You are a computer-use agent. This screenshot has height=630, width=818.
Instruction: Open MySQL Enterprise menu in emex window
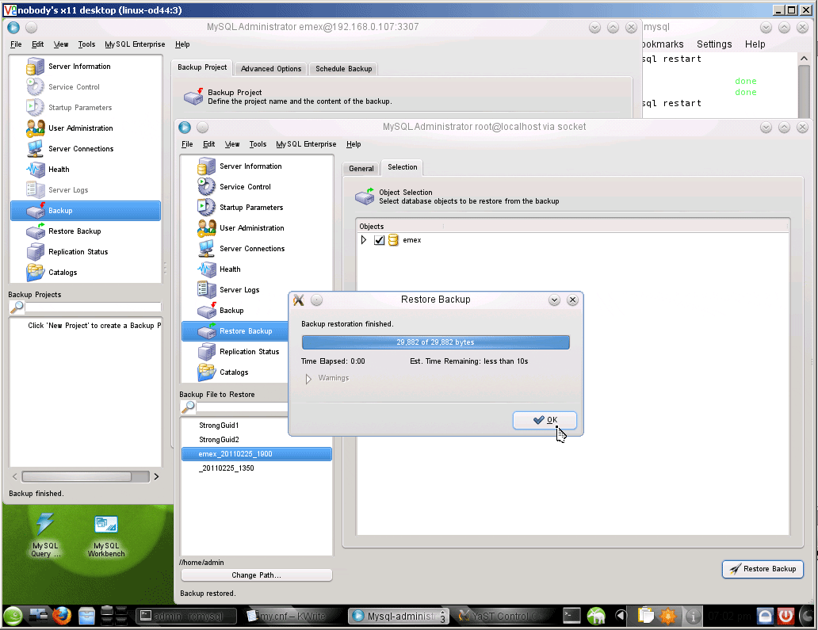click(x=135, y=44)
